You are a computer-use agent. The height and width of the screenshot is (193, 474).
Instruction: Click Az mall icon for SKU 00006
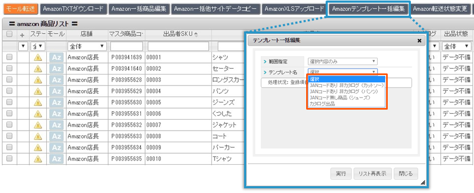click(56, 114)
